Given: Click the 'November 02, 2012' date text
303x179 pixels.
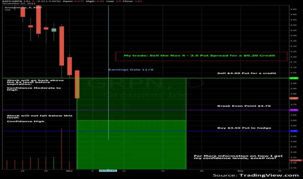Looking at the screenshot, I should [x=19, y=4].
